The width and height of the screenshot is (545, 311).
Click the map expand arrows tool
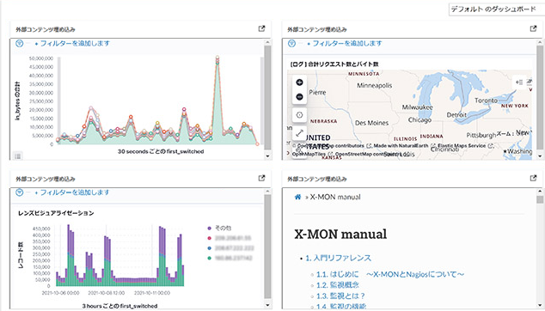(x=299, y=133)
